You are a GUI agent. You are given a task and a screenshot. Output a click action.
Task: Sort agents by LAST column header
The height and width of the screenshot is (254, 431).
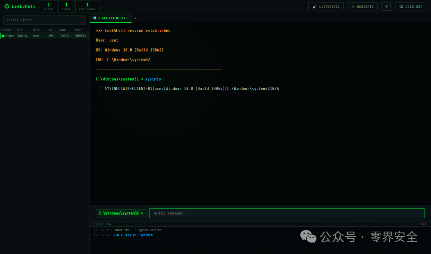coord(78,30)
